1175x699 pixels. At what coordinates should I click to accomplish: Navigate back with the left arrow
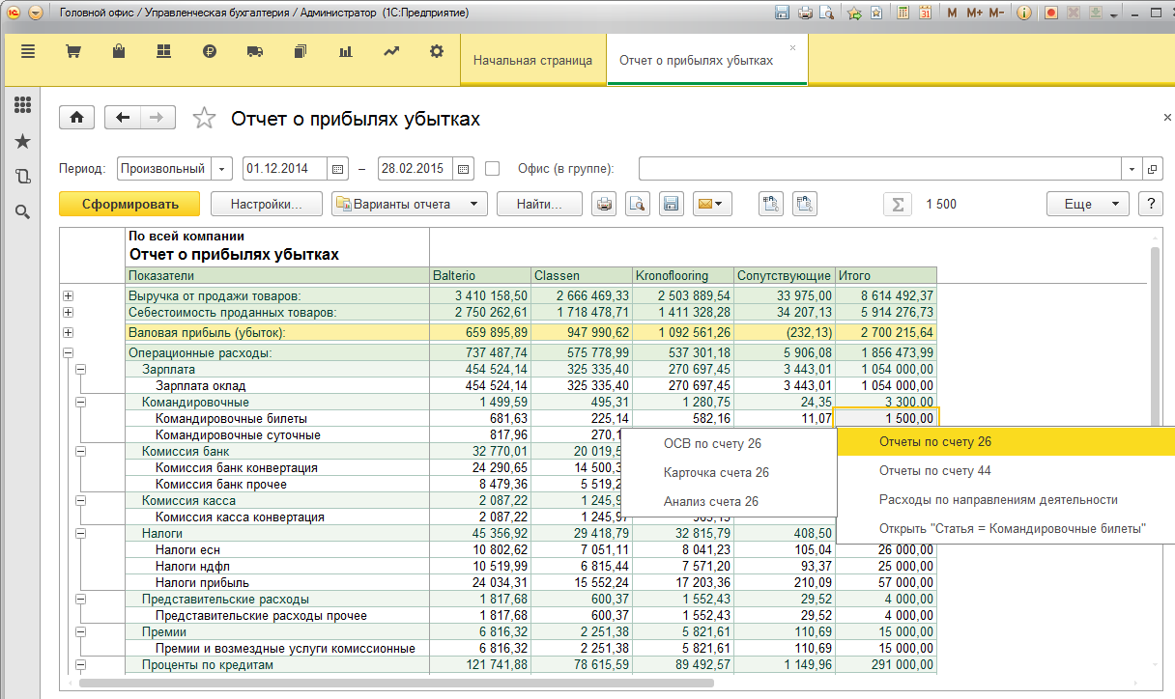pyautogui.click(x=123, y=117)
